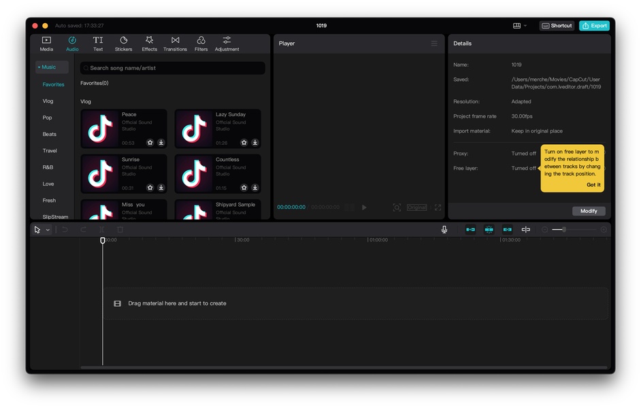Screen dimensions: 641x408
Task: Choose the Beats music category
Action: (x=50, y=134)
